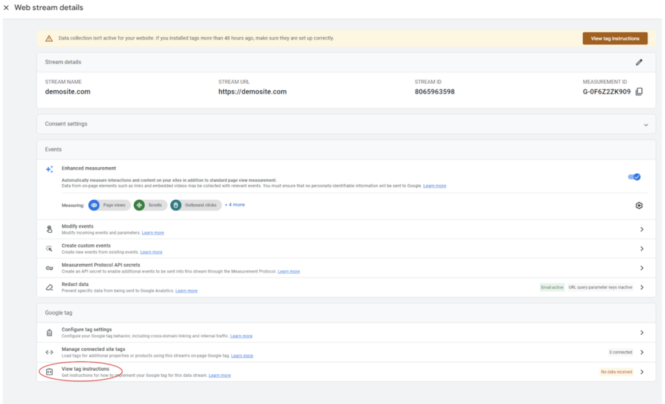Open Learn more link for Manage connected site tags
This screenshot has height=404, width=665.
[x=242, y=356]
